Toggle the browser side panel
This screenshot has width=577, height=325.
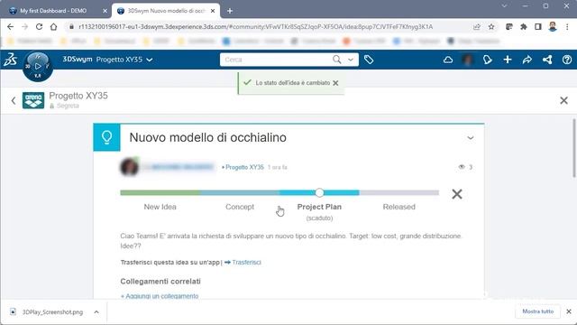[538, 27]
